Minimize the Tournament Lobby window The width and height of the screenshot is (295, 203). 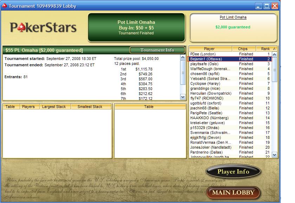[x=259, y=6]
